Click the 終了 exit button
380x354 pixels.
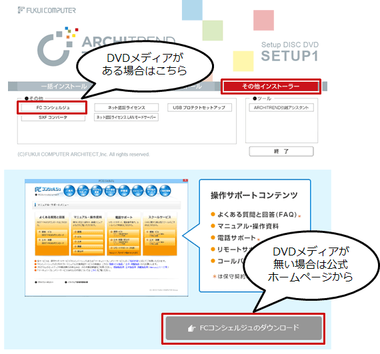[x=281, y=152]
